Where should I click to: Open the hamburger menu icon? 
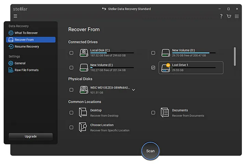(x=15, y=16)
